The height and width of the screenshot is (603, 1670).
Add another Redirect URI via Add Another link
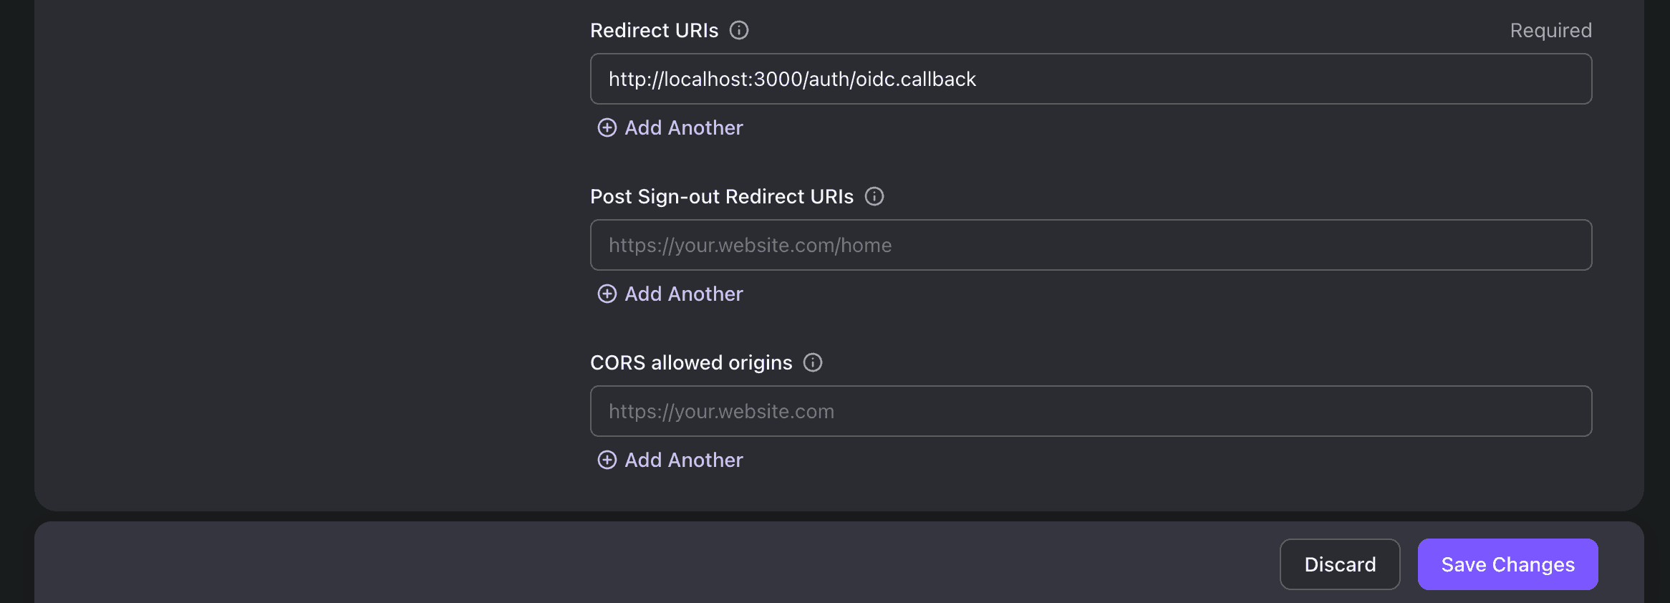[x=683, y=127]
